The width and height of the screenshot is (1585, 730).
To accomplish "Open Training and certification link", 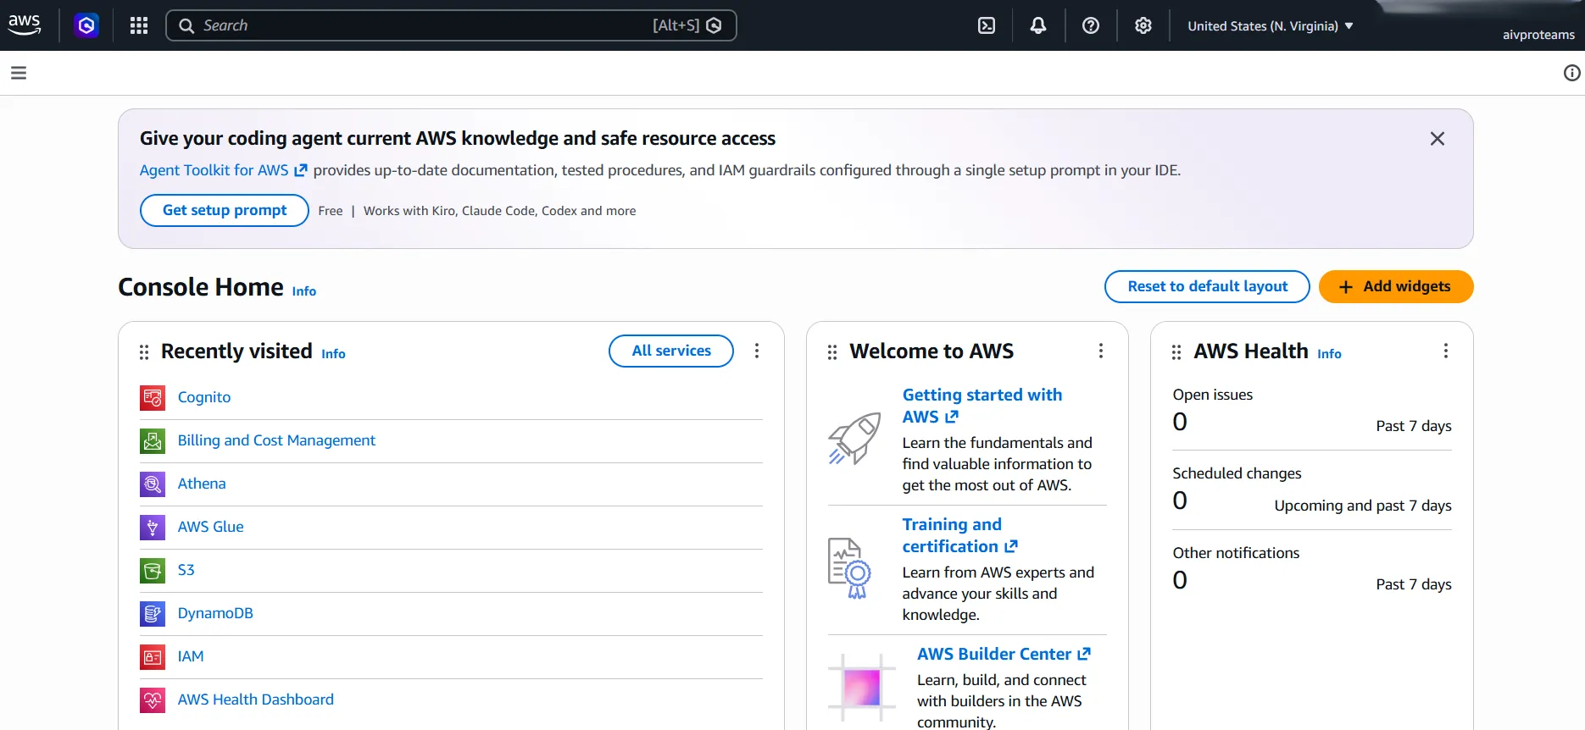I will point(959,535).
